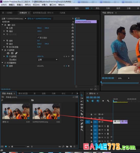
Task: Reset the 混合模式 blend mode parameter
Action: tap(73, 59)
